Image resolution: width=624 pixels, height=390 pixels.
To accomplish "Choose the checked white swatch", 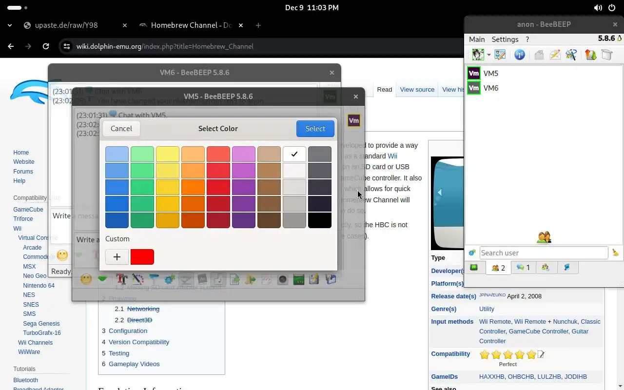I will click(294, 154).
